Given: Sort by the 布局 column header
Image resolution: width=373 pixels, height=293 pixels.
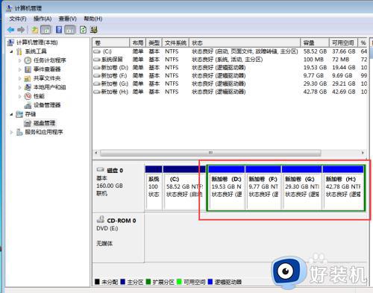Looking at the screenshot, I should click(x=138, y=42).
